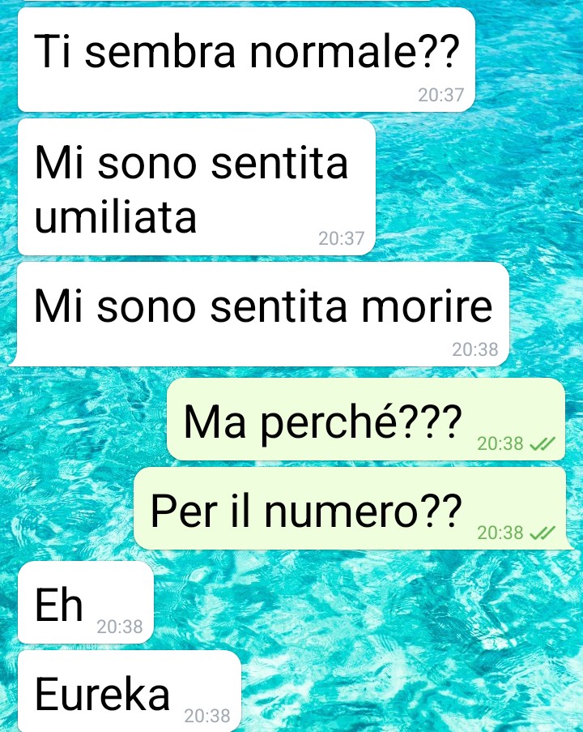Screen dimensions: 583x732
Task: Tap the 20:38 timestamp on "Mi sono sentita morire"
Action: click(x=474, y=349)
